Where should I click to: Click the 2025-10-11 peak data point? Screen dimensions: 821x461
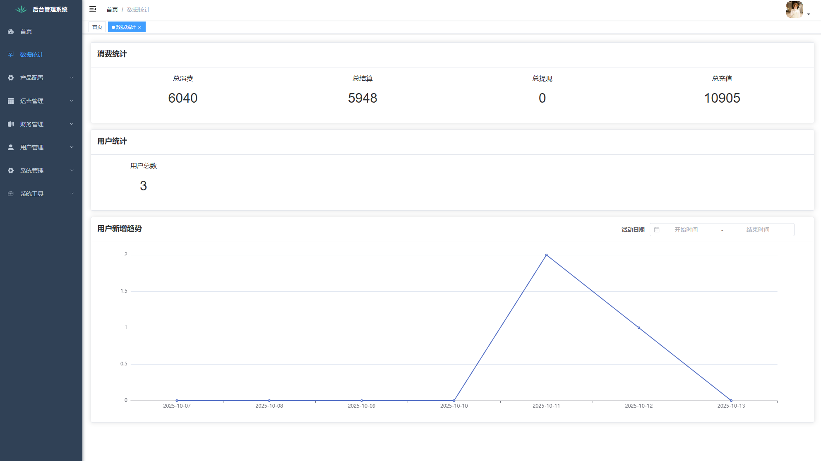[546, 255]
